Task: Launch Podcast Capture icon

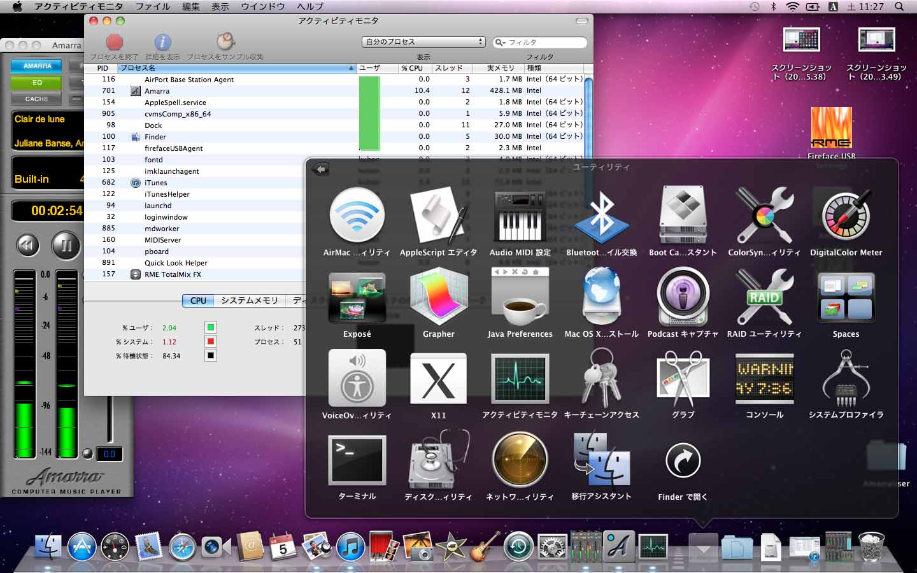Action: [x=683, y=297]
